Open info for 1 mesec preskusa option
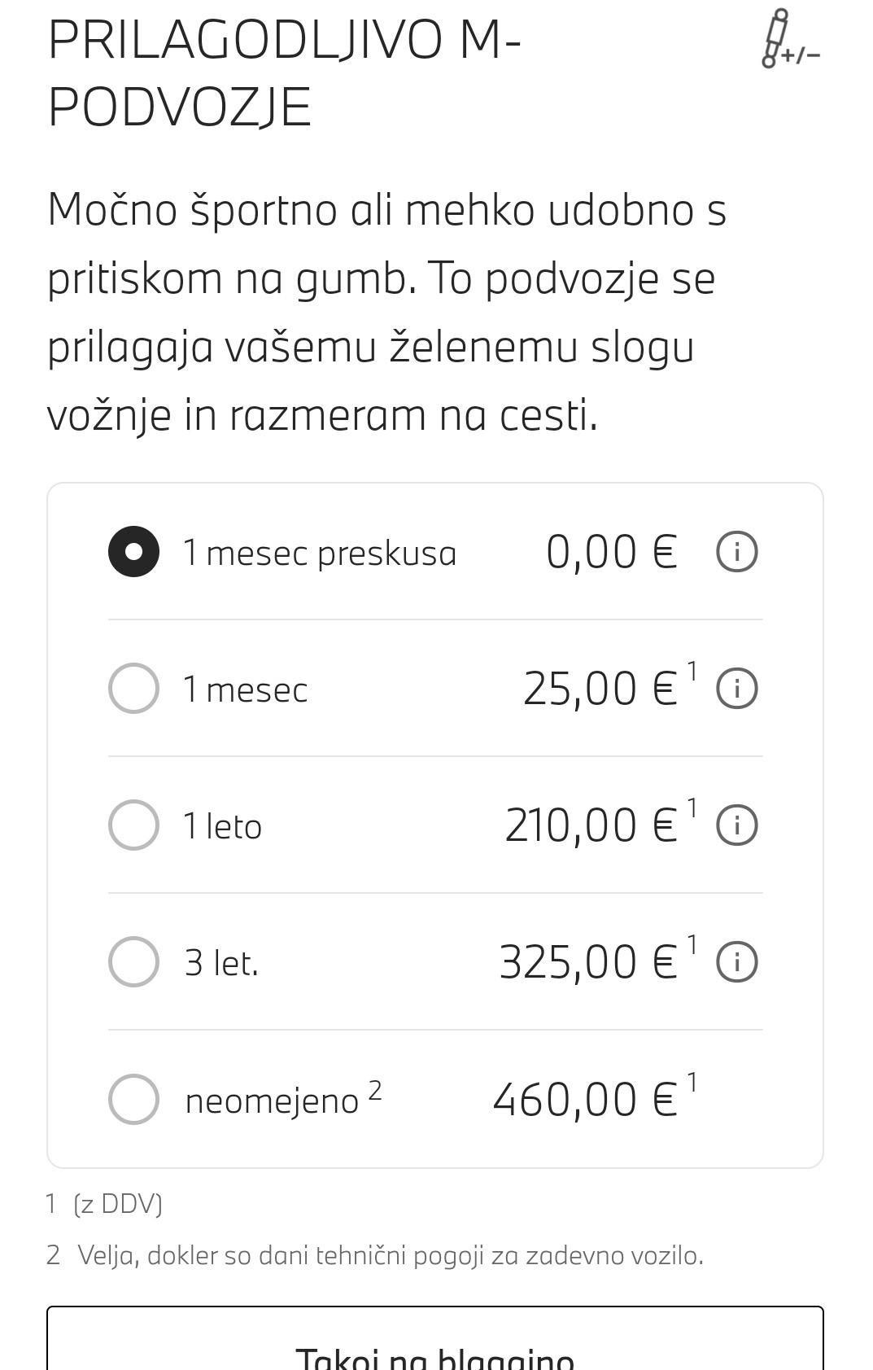Image resolution: width=873 pixels, height=1370 pixels. coord(737,552)
